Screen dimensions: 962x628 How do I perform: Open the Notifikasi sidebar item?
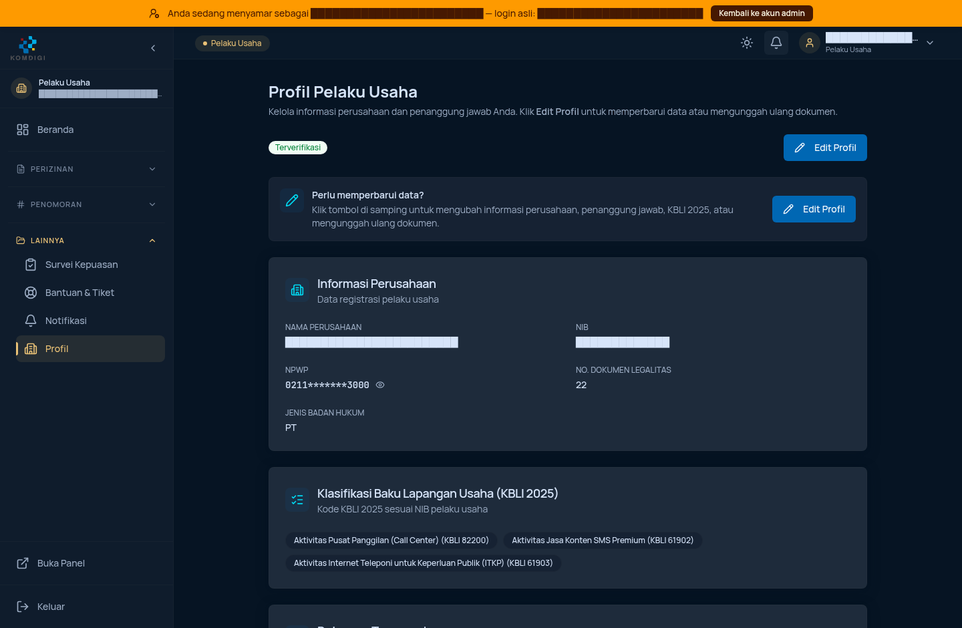[90, 321]
